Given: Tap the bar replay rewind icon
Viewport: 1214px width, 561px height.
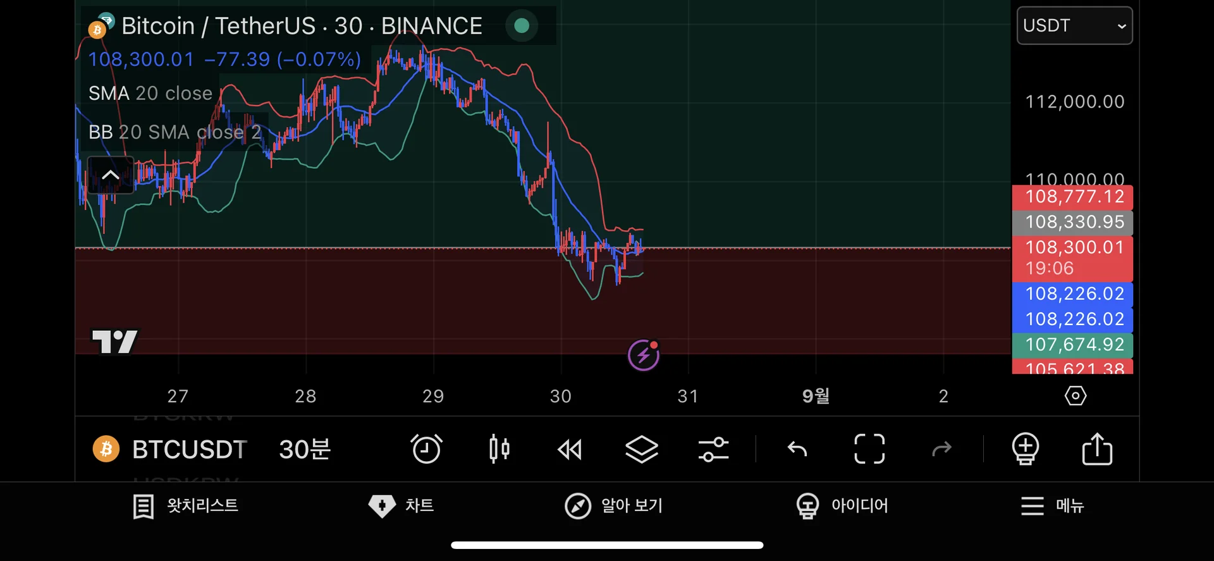Looking at the screenshot, I should [570, 450].
